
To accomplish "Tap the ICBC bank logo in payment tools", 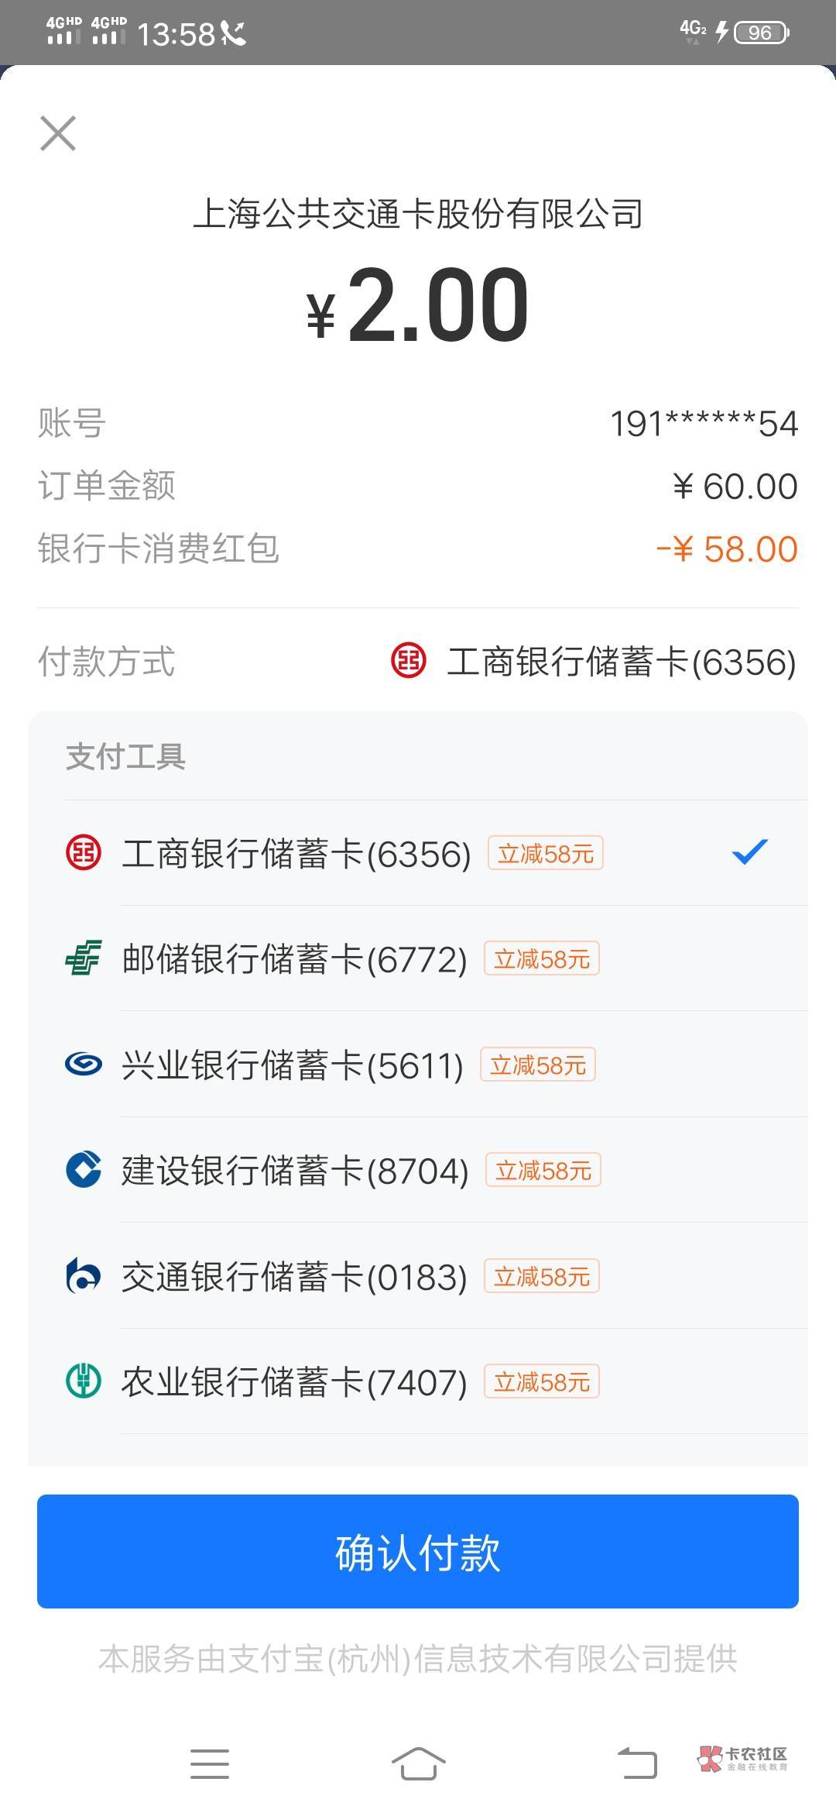I will pyautogui.click(x=84, y=853).
